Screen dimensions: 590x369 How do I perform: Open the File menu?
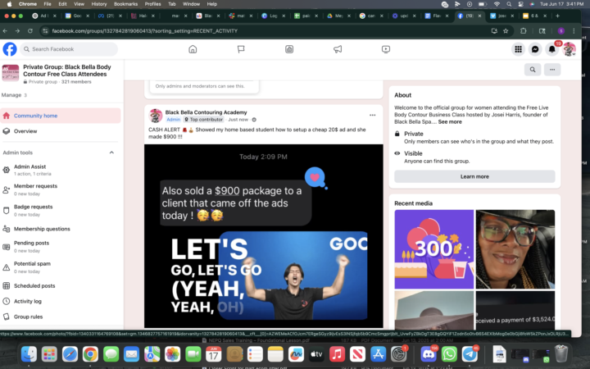pyautogui.click(x=48, y=4)
